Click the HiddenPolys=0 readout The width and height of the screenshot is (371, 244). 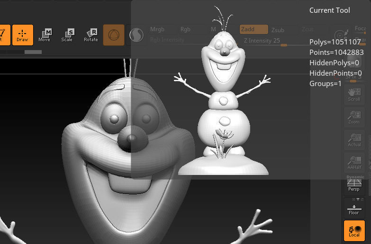click(x=334, y=62)
